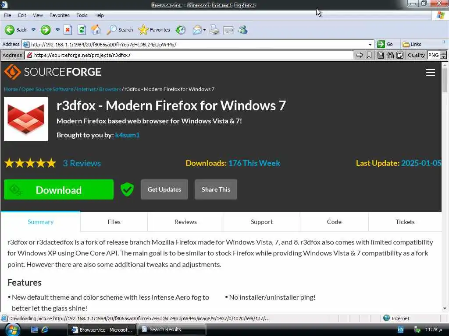Screen dimensions: 449x336
Task: Expand the IE address bar dropdown
Action: 370,44
